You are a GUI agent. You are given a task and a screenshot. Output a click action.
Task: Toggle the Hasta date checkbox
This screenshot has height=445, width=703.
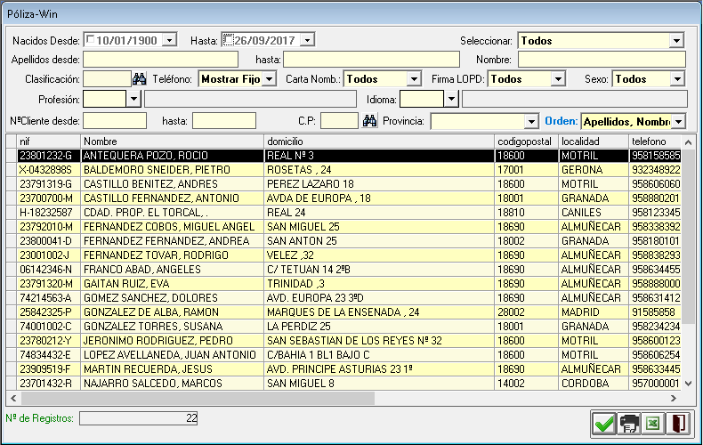[x=229, y=40]
